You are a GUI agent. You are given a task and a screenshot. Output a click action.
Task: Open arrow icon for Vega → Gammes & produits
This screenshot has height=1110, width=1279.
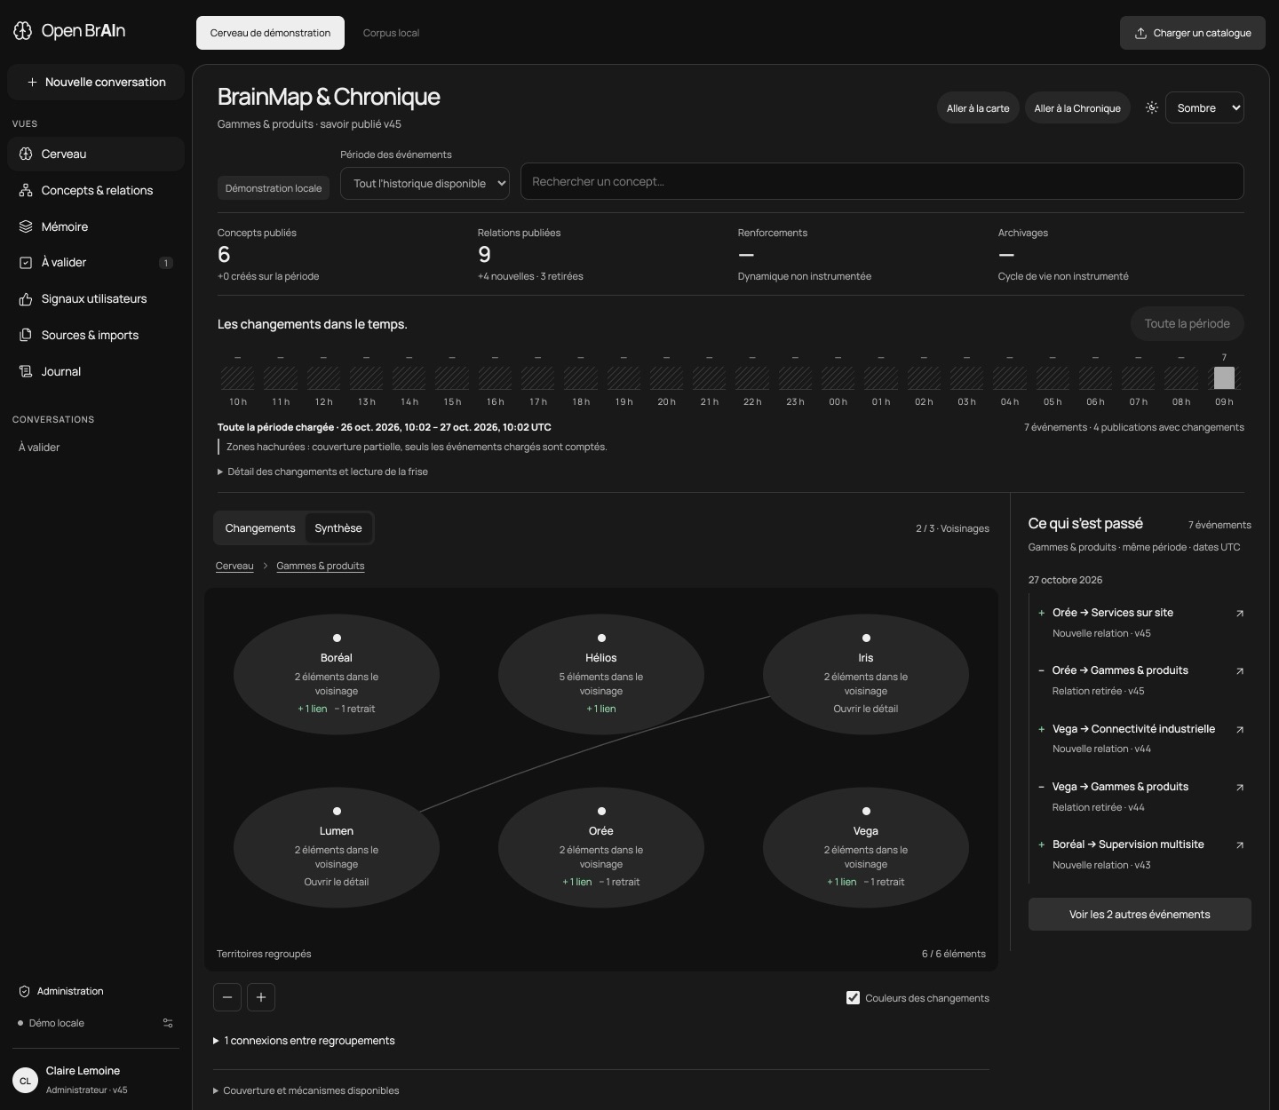pyautogui.click(x=1240, y=787)
